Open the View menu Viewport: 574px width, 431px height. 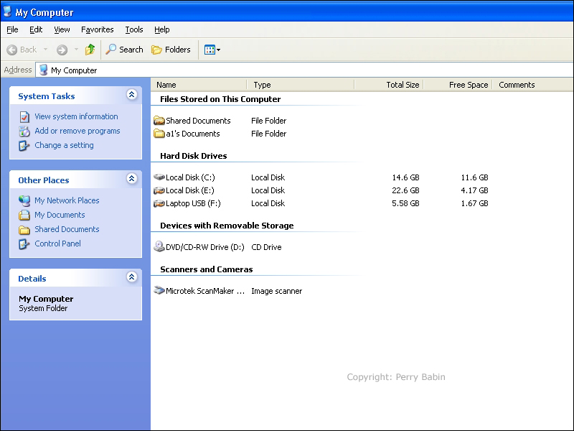point(62,29)
